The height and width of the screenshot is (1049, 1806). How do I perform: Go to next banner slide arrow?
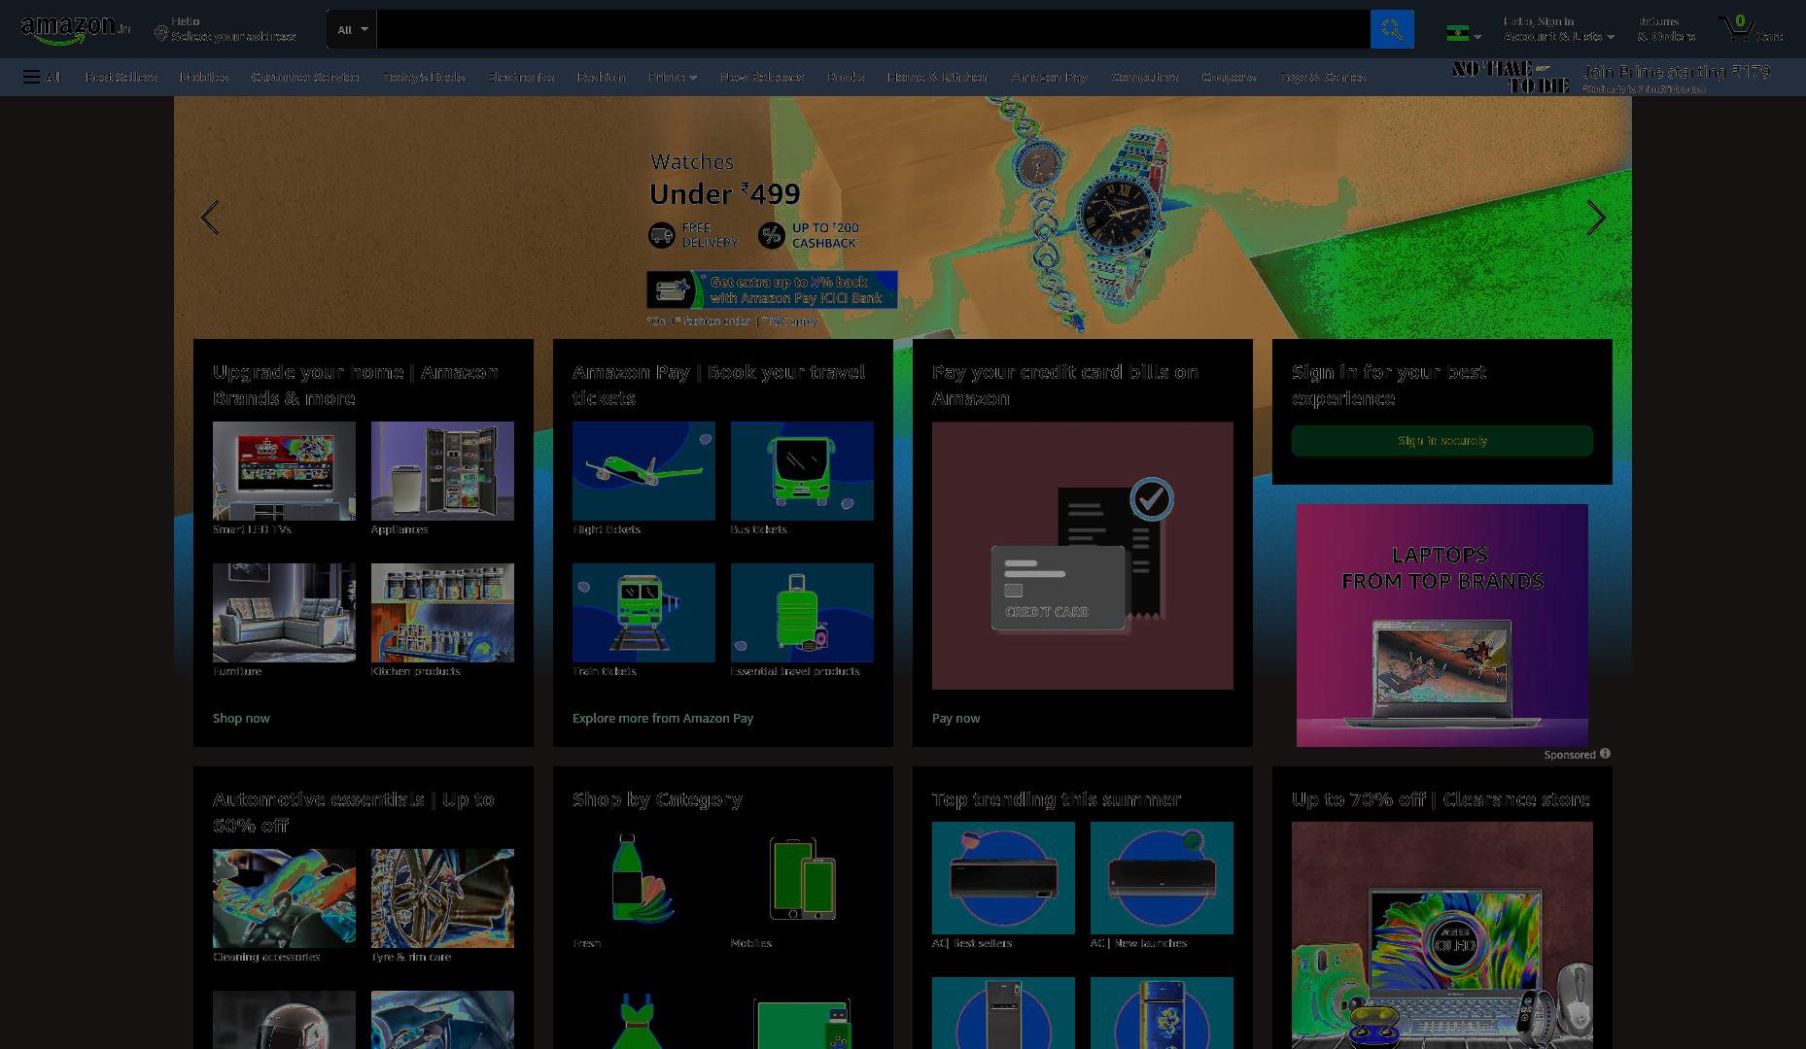[1596, 218]
